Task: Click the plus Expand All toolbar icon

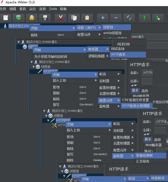Action: [x=103, y=18]
